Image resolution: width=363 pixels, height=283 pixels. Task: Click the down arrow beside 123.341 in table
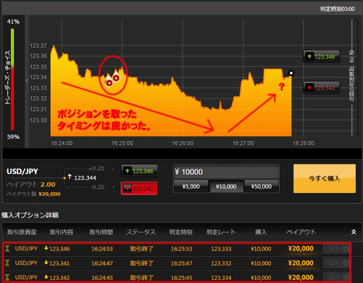click(x=46, y=262)
